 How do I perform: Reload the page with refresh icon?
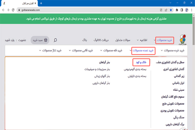[13, 10]
